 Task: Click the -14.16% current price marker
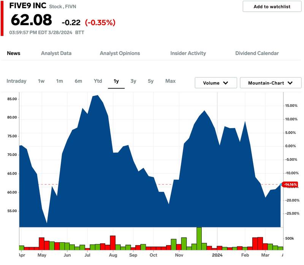(290, 184)
